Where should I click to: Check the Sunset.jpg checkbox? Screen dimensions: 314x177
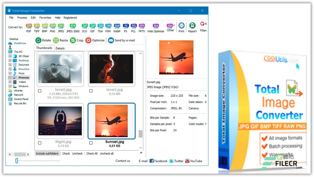[91, 143]
